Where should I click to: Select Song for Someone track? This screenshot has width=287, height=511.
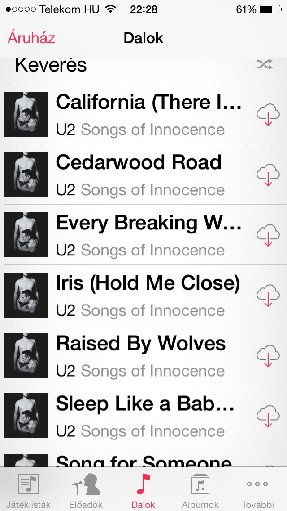click(x=143, y=457)
